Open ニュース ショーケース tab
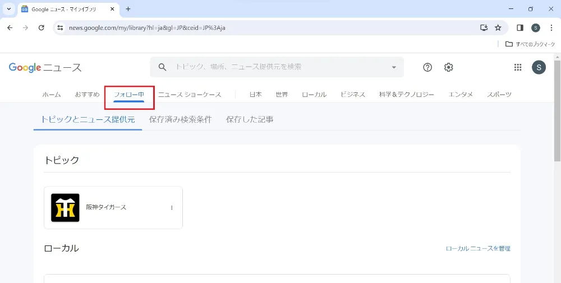The image size is (561, 283). coord(190,95)
